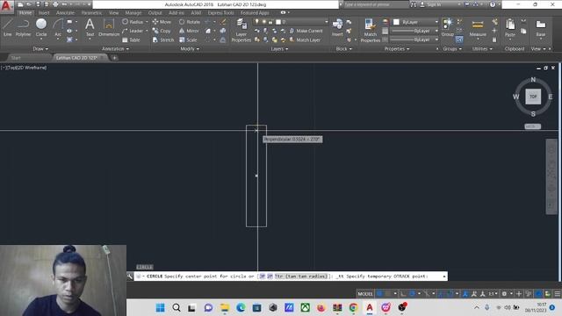Toggle MODEL space button
This screenshot has height=316, width=562.
coord(365,294)
